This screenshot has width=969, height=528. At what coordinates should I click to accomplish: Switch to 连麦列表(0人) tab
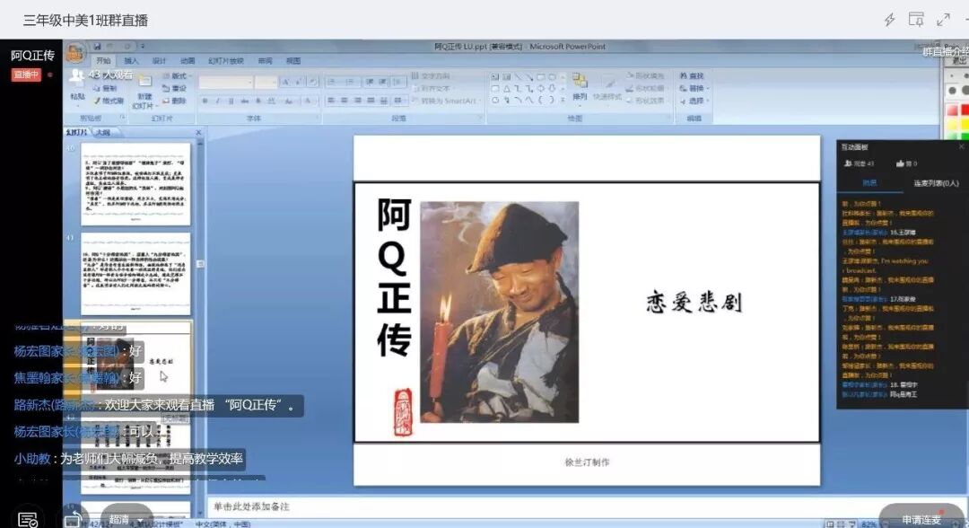(x=936, y=183)
